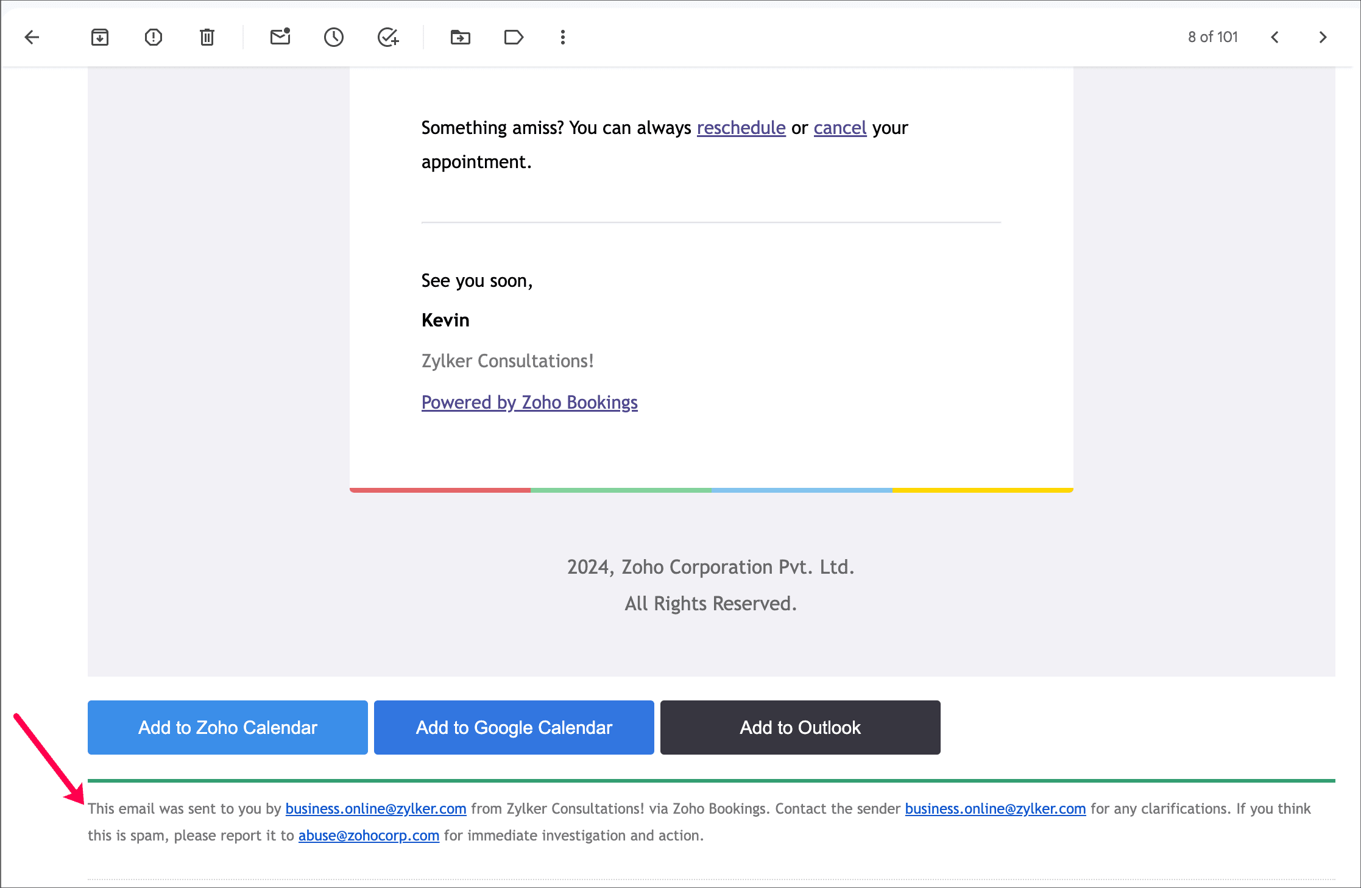Mark the email as unread

click(x=280, y=37)
